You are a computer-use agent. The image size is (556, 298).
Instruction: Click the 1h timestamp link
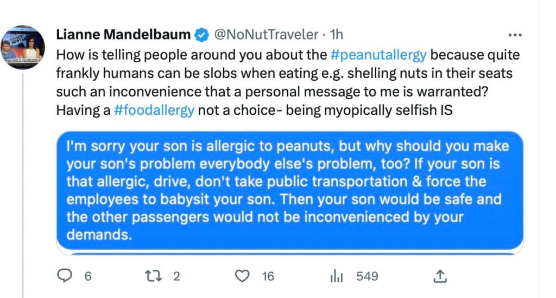(337, 35)
